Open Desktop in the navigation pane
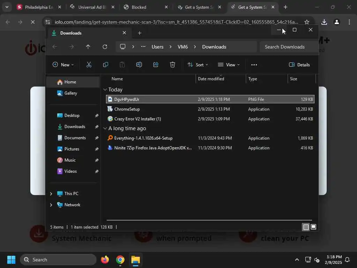Screen dimensions: 357x268 [x=73, y=115]
